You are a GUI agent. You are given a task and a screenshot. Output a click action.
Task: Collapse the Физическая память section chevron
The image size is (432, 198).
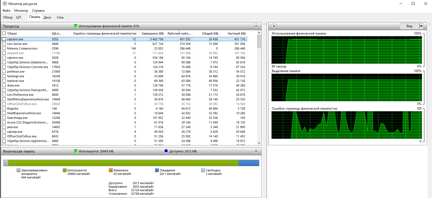256,151
